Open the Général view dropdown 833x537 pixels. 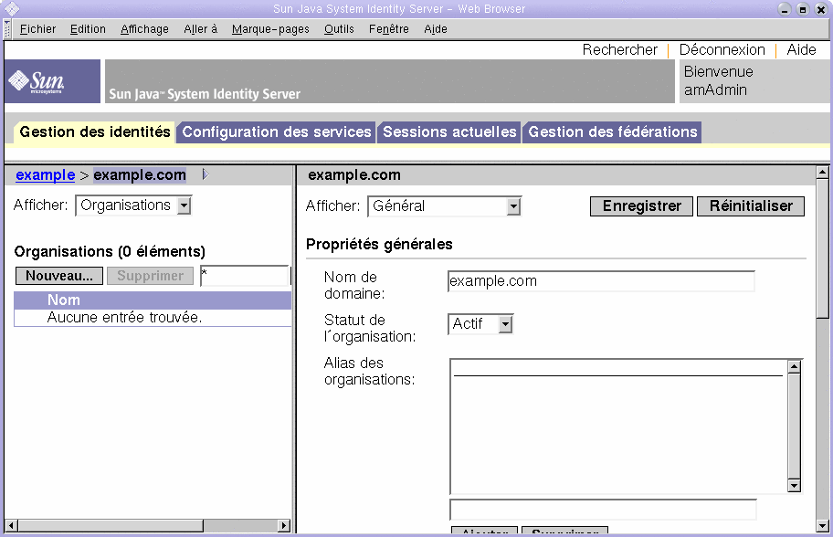(x=444, y=206)
